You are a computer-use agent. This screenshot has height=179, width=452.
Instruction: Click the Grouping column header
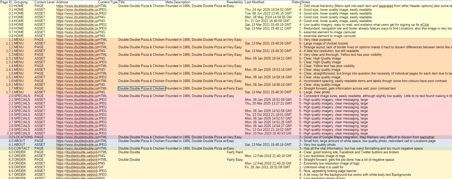point(21,2)
